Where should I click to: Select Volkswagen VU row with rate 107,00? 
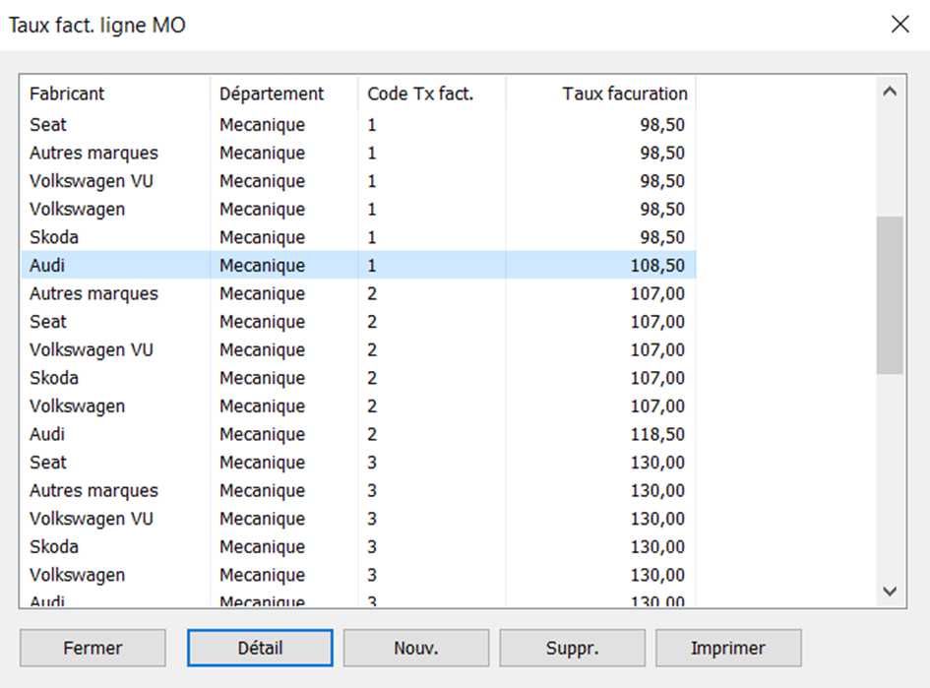click(x=358, y=350)
